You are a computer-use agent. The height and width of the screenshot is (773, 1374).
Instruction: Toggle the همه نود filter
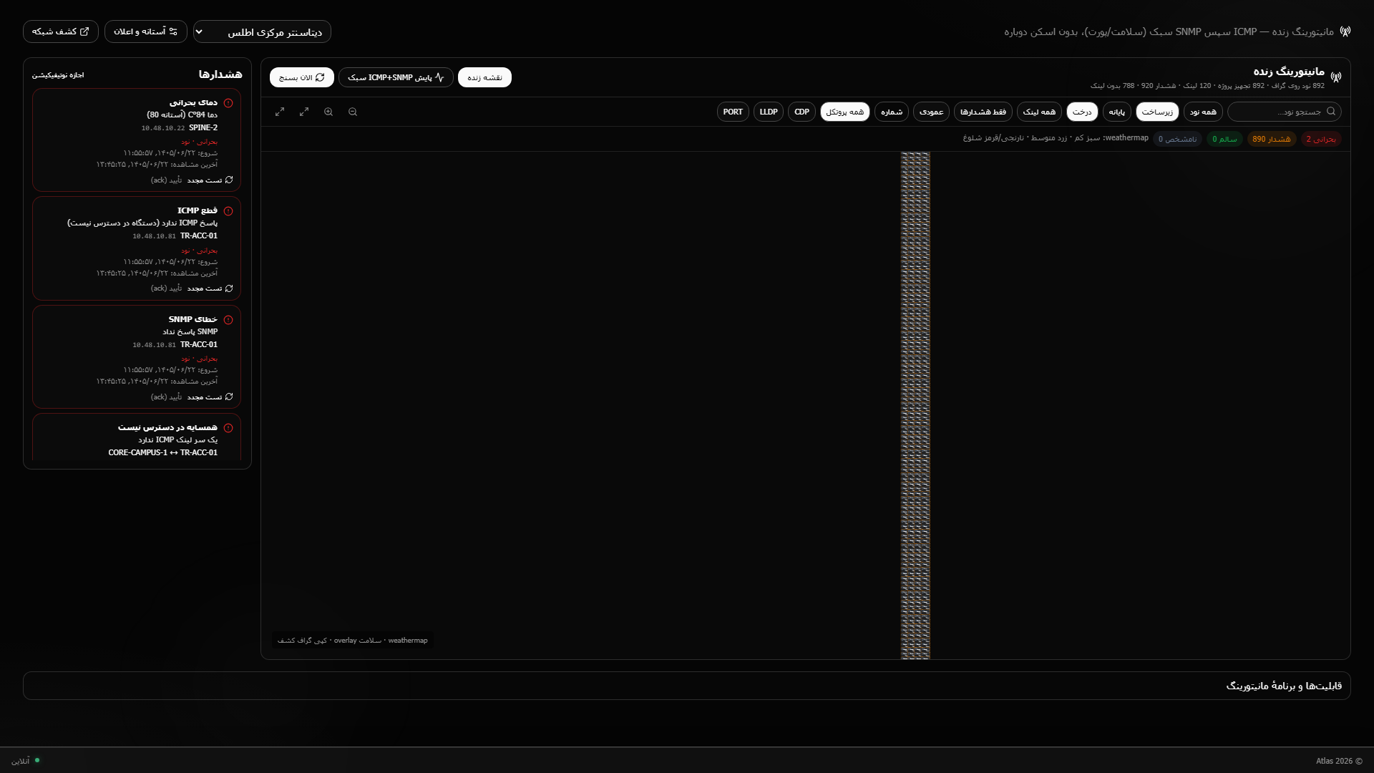pos(1203,112)
